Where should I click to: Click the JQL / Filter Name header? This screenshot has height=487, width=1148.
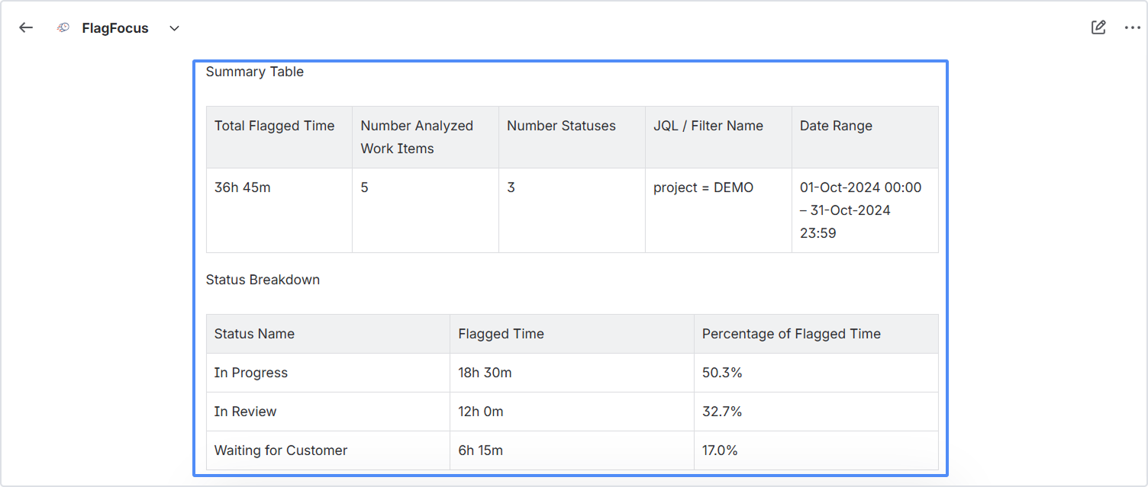tap(718, 137)
